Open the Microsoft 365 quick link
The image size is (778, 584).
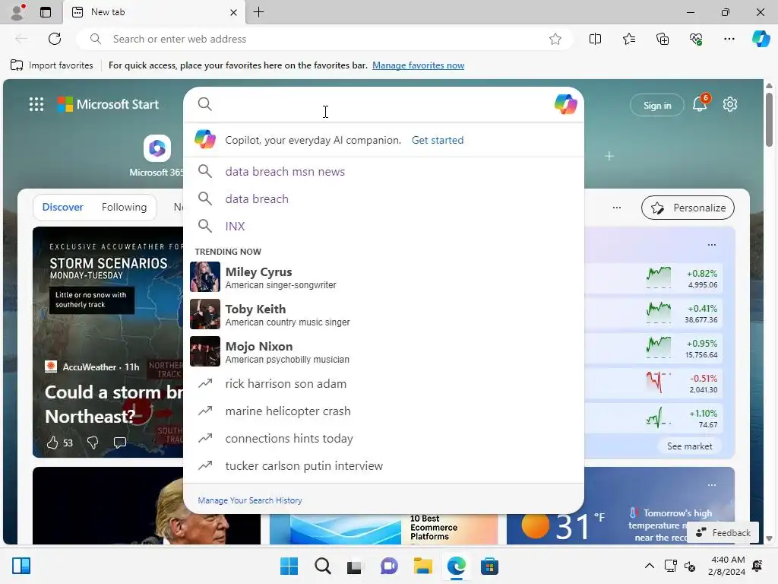pos(157,155)
